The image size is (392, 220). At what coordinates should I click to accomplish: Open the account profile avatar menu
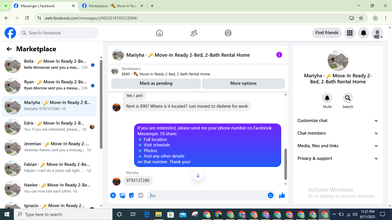(377, 33)
